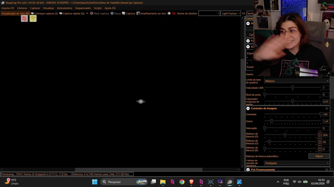Image resolution: width=334 pixels, height=187 pixels.
Task: Open the Sequenciador menu
Action: tap(83, 8)
